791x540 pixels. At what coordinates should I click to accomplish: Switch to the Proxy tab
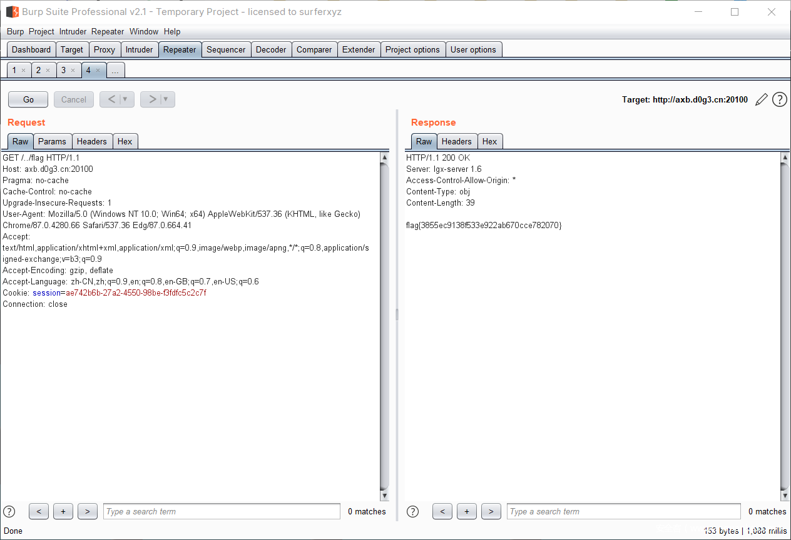(x=105, y=49)
